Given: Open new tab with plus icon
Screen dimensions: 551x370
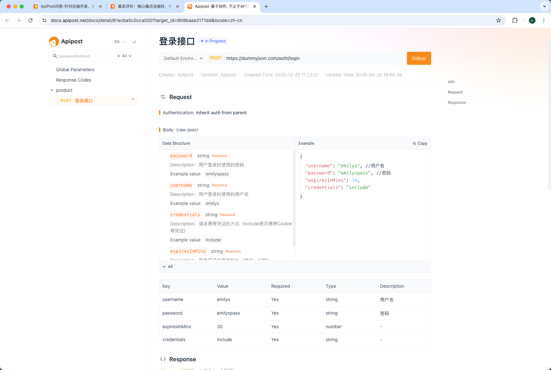Looking at the screenshot, I should point(266,6).
